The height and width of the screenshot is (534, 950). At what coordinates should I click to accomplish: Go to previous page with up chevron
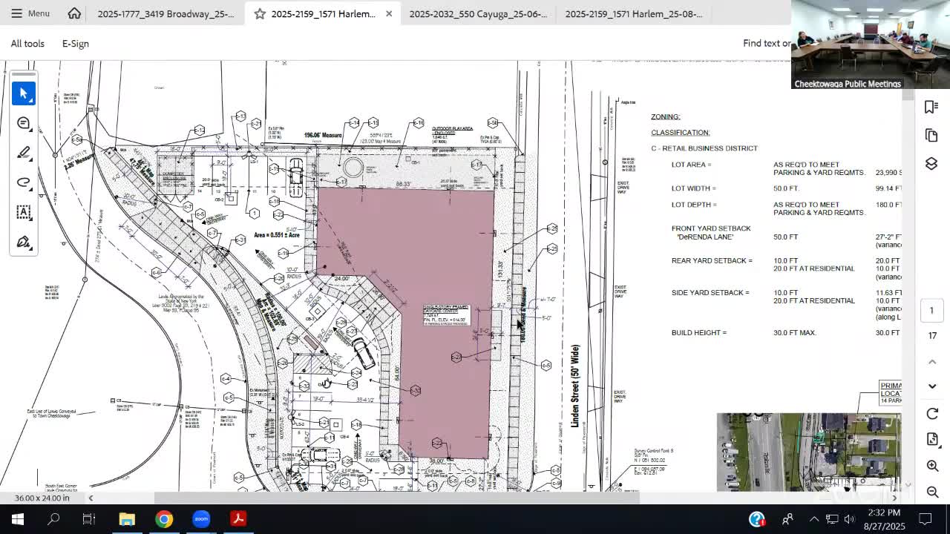932,361
